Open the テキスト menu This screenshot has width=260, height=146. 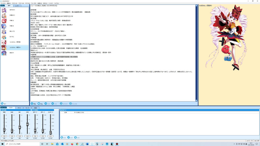[x=15, y=3]
